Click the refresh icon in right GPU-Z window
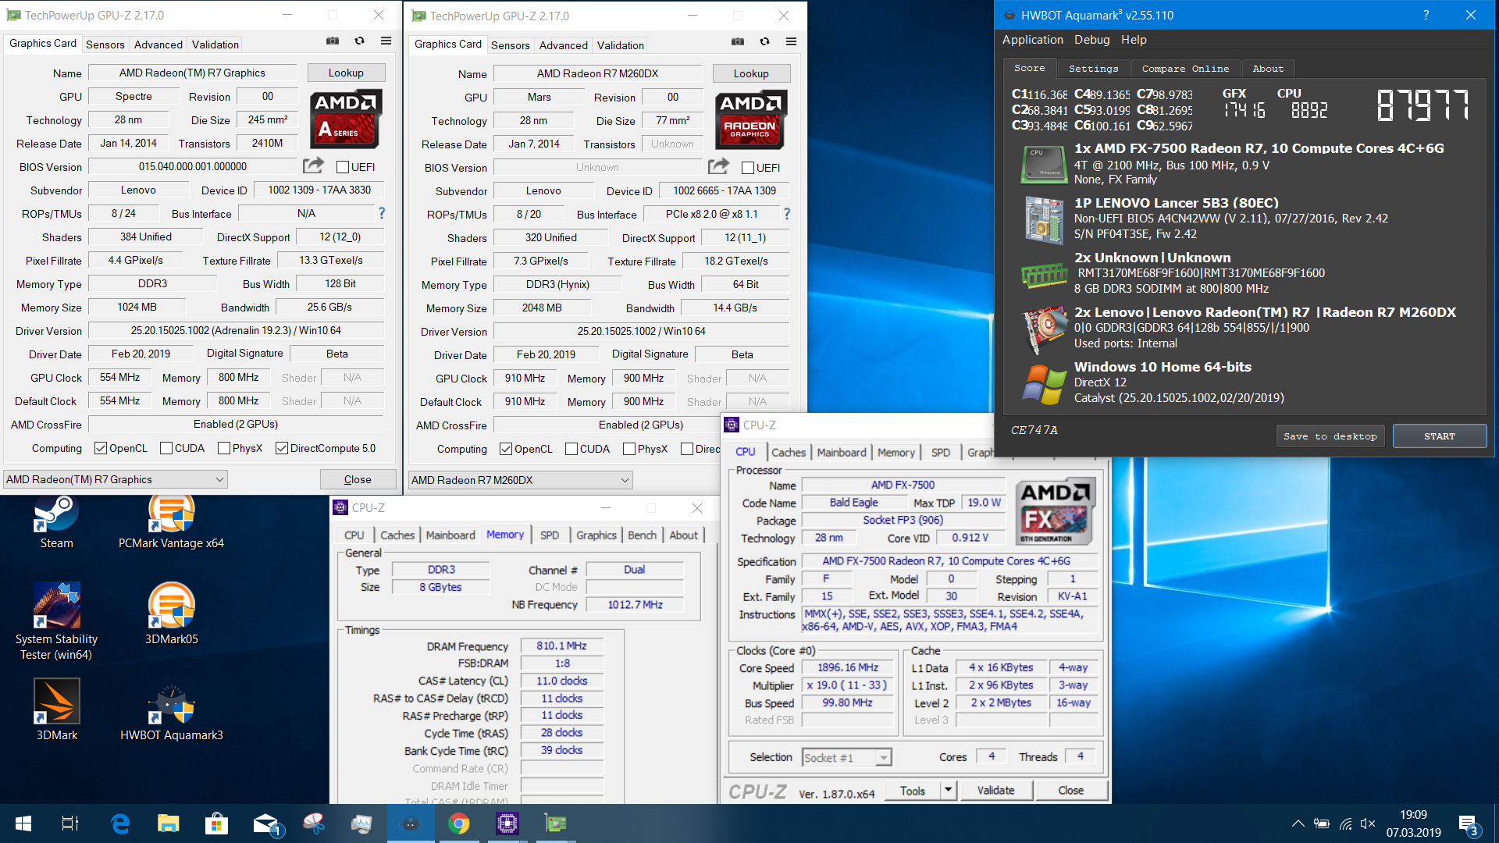Viewport: 1499px width, 843px height. [764, 42]
